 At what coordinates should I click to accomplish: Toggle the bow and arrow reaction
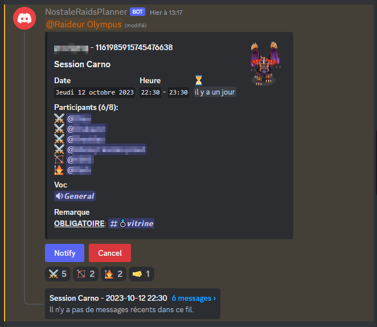pos(85,274)
